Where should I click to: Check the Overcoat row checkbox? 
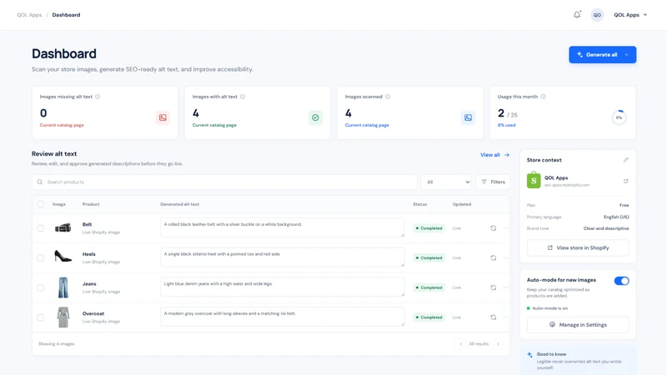tap(40, 317)
